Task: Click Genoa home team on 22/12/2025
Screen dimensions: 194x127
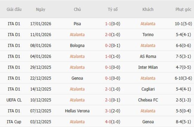Action: coord(77,78)
